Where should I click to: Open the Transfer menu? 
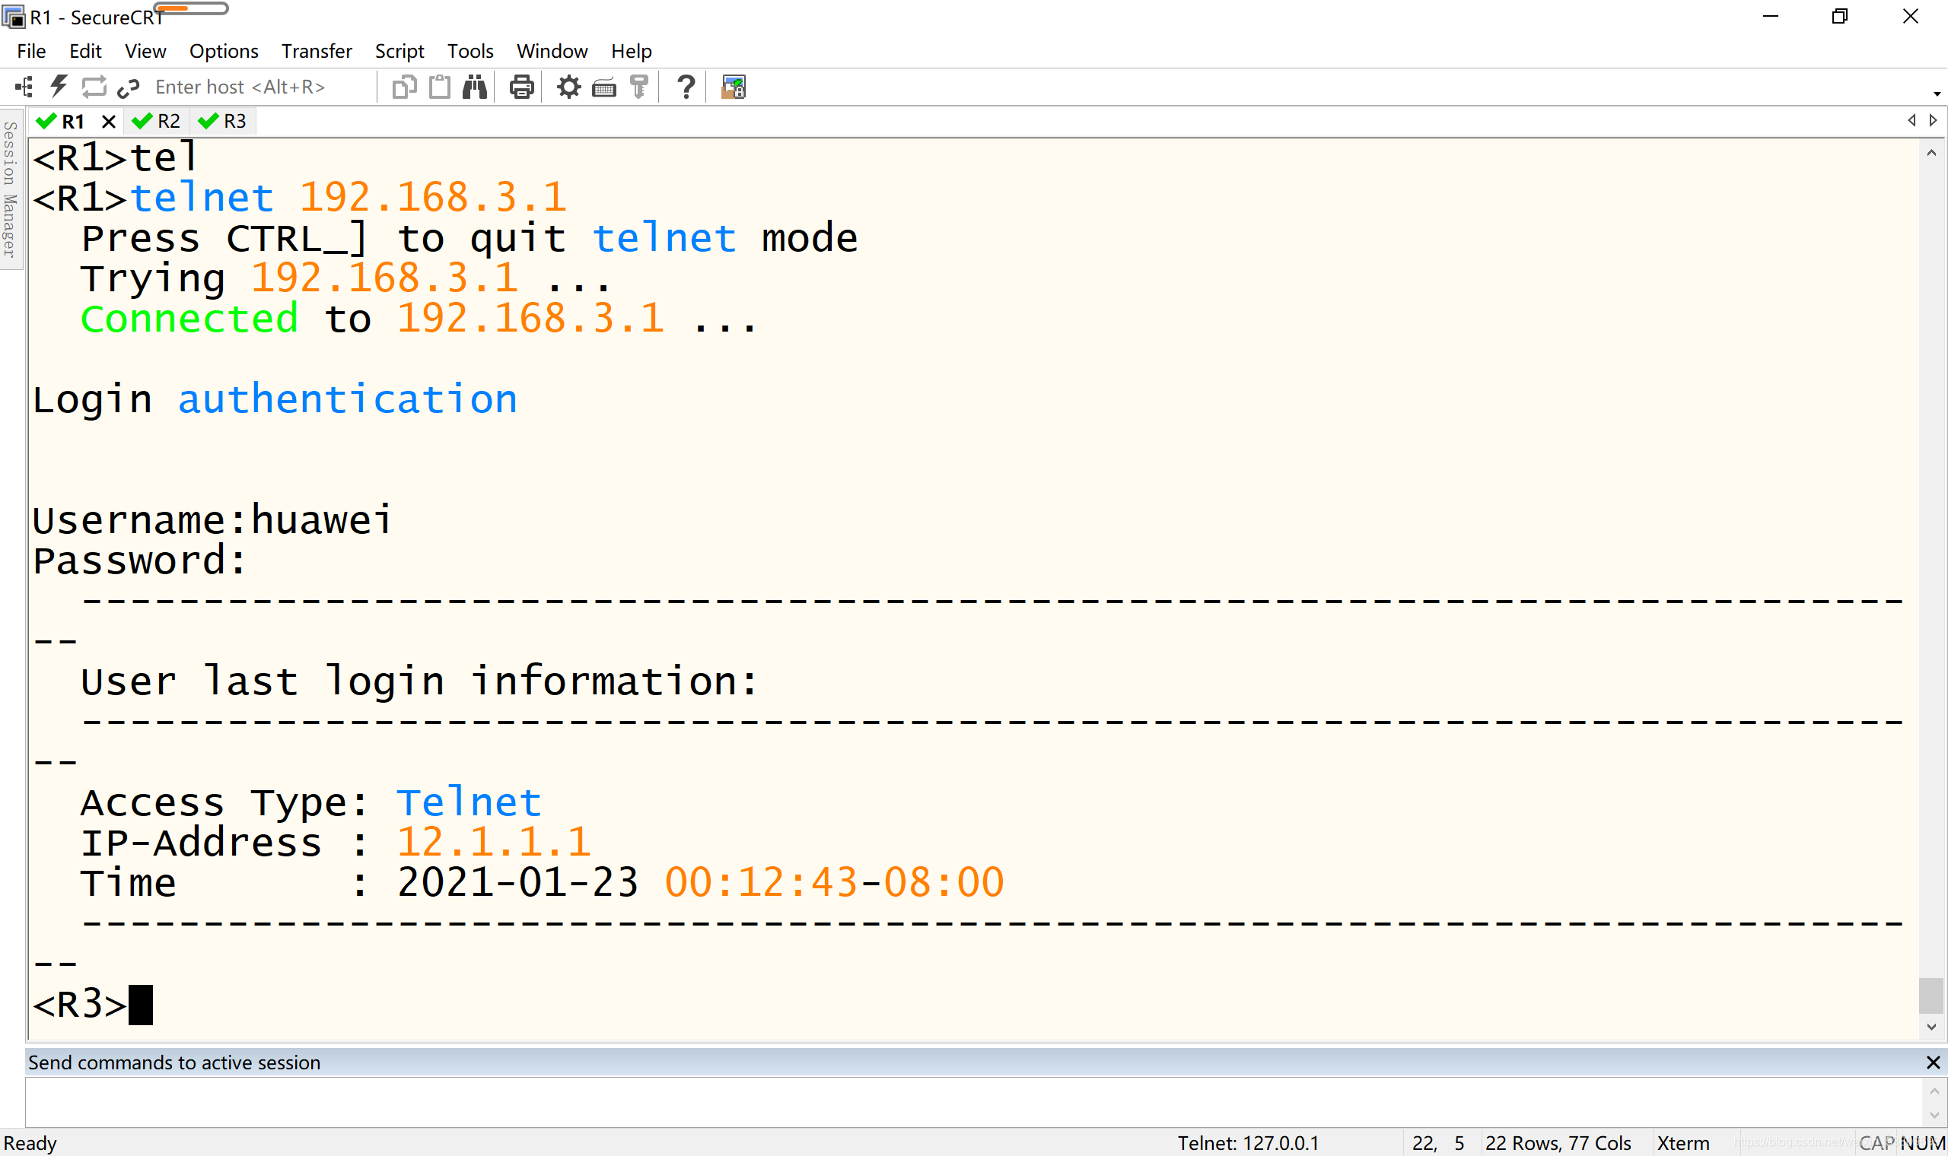317,51
